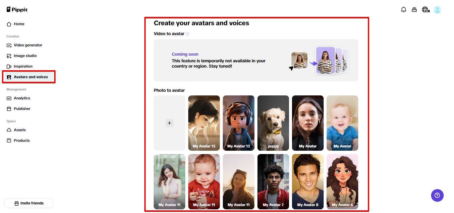Click the Space section label
This screenshot has width=454, height=213.
click(11, 121)
